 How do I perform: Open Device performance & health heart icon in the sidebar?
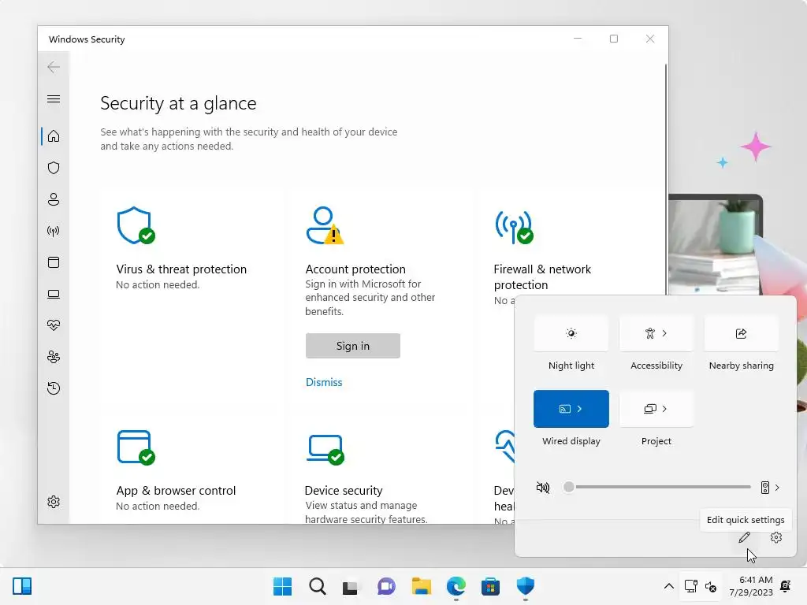[x=54, y=325]
